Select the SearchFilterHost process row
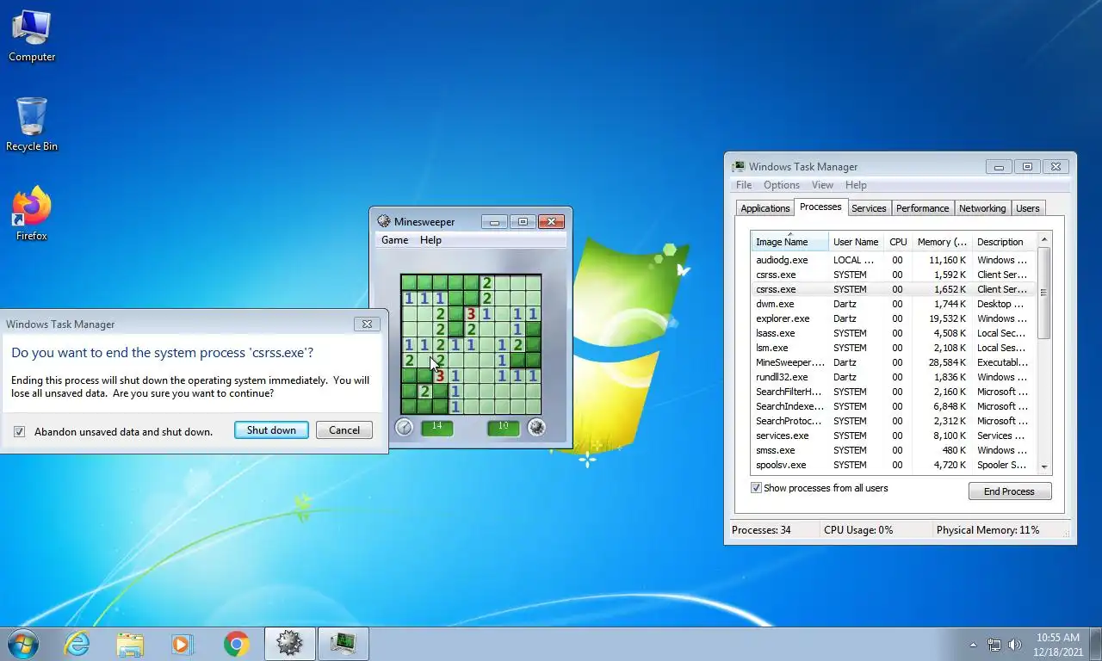The height and width of the screenshot is (661, 1102). pyautogui.click(x=893, y=392)
